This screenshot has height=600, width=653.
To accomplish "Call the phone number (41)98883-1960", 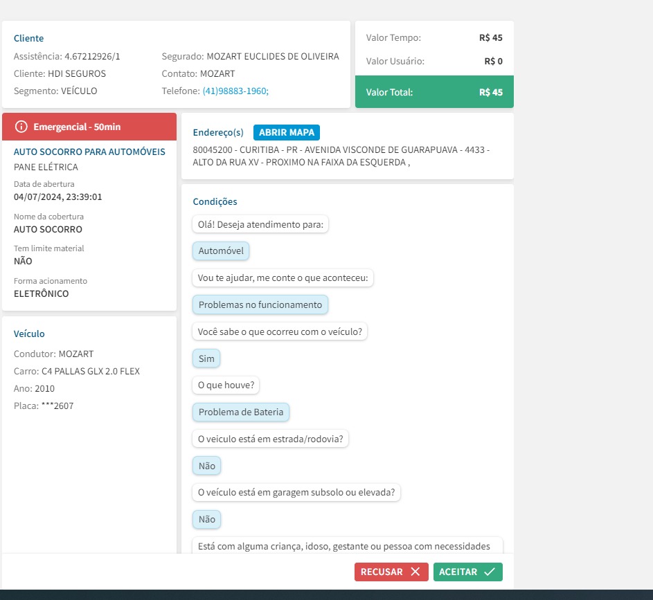I will coord(235,91).
